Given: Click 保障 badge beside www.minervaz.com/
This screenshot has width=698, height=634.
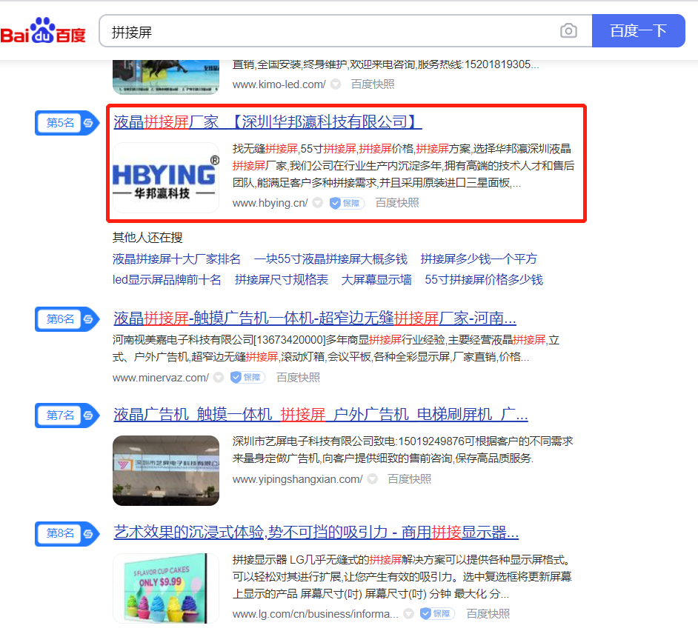Looking at the screenshot, I should 247,378.
